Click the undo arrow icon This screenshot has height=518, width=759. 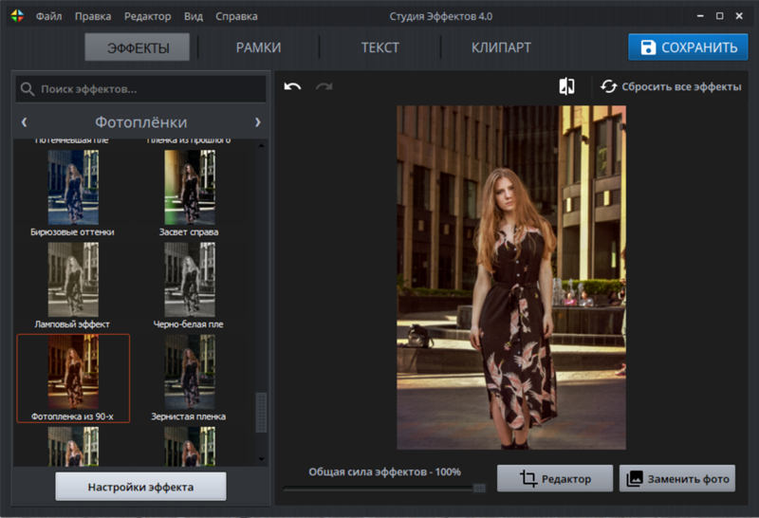292,86
